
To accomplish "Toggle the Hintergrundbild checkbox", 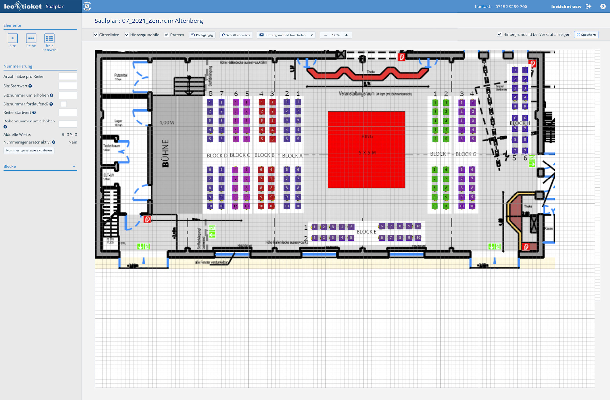I will click(127, 35).
